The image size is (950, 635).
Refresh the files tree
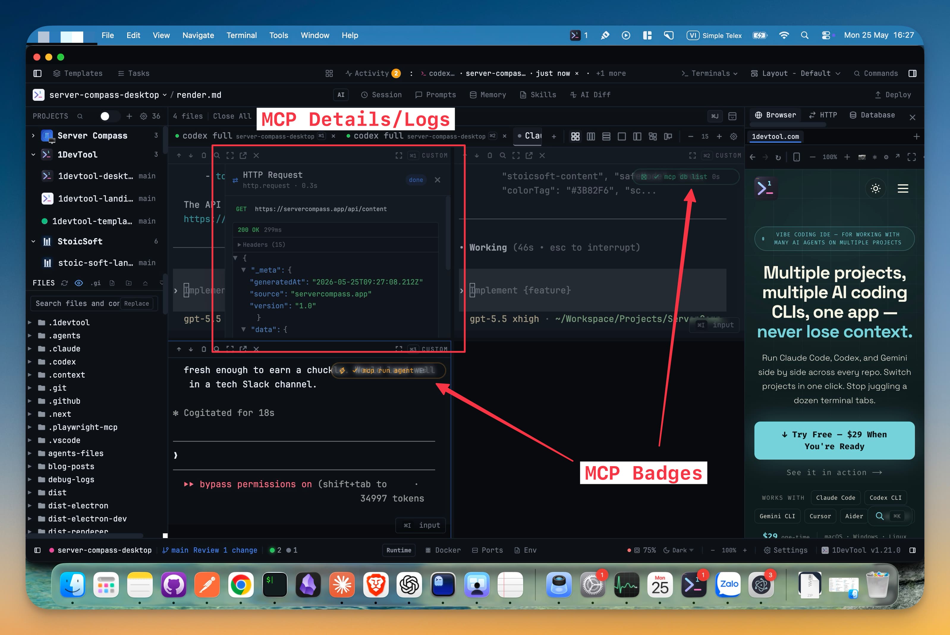click(65, 283)
